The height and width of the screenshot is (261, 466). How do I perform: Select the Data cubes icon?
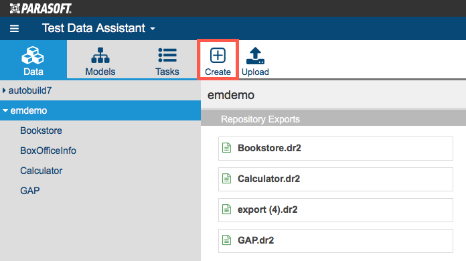pos(33,56)
